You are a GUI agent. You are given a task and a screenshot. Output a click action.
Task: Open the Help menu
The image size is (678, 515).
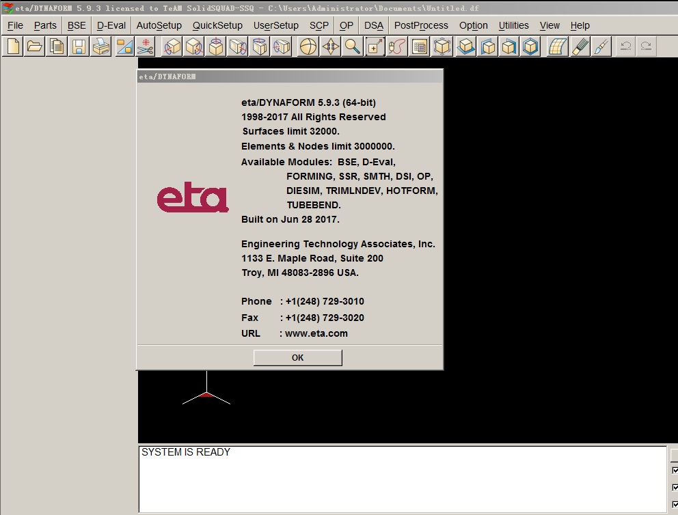click(x=580, y=25)
